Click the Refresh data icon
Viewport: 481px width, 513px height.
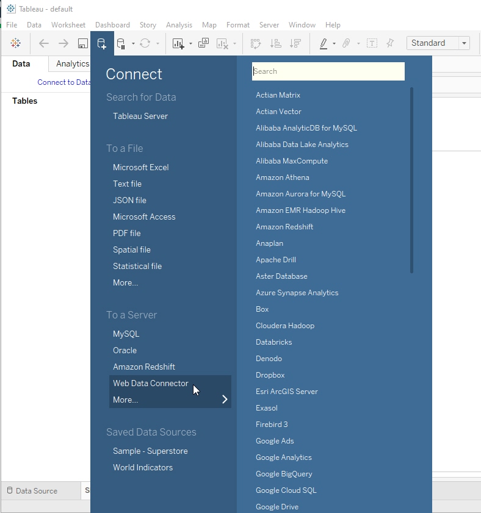pyautogui.click(x=145, y=43)
